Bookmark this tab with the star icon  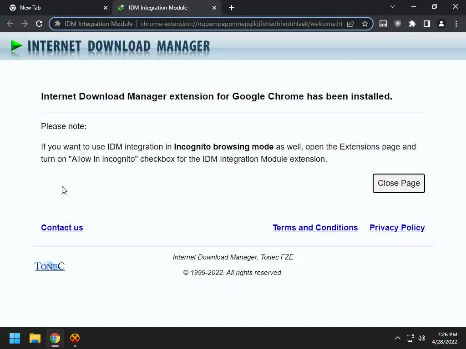[365, 24]
